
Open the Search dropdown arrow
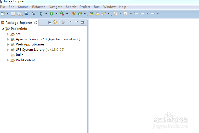pos(109,14)
